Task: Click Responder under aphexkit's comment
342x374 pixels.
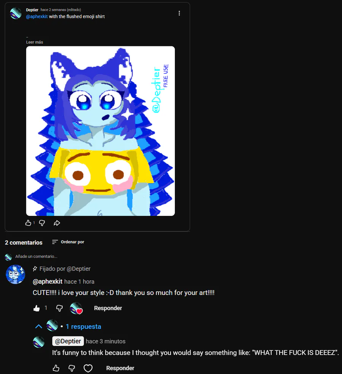Action: (108, 308)
